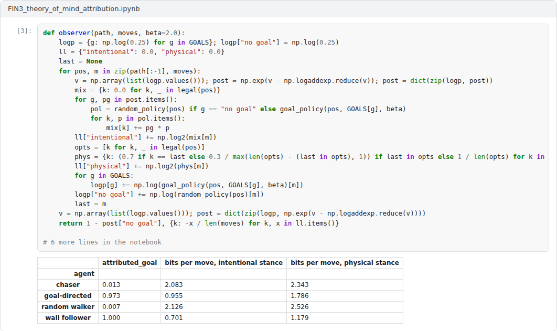
Task: Click the 'last = None' code line
Action: pyautogui.click(x=81, y=61)
